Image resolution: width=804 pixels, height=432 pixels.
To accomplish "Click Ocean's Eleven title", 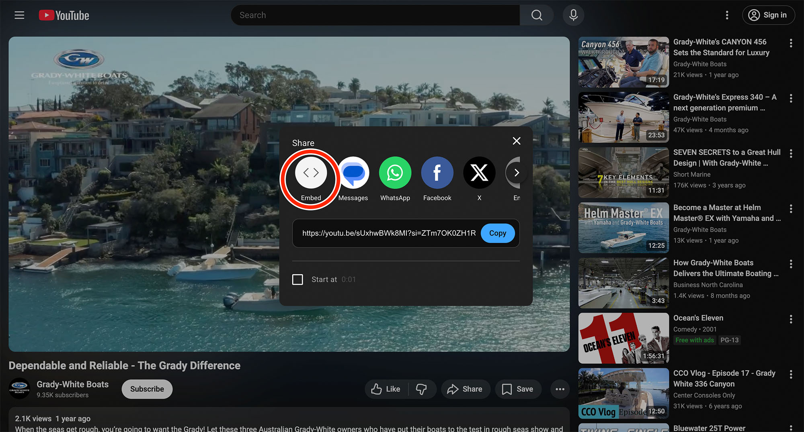I will [698, 318].
